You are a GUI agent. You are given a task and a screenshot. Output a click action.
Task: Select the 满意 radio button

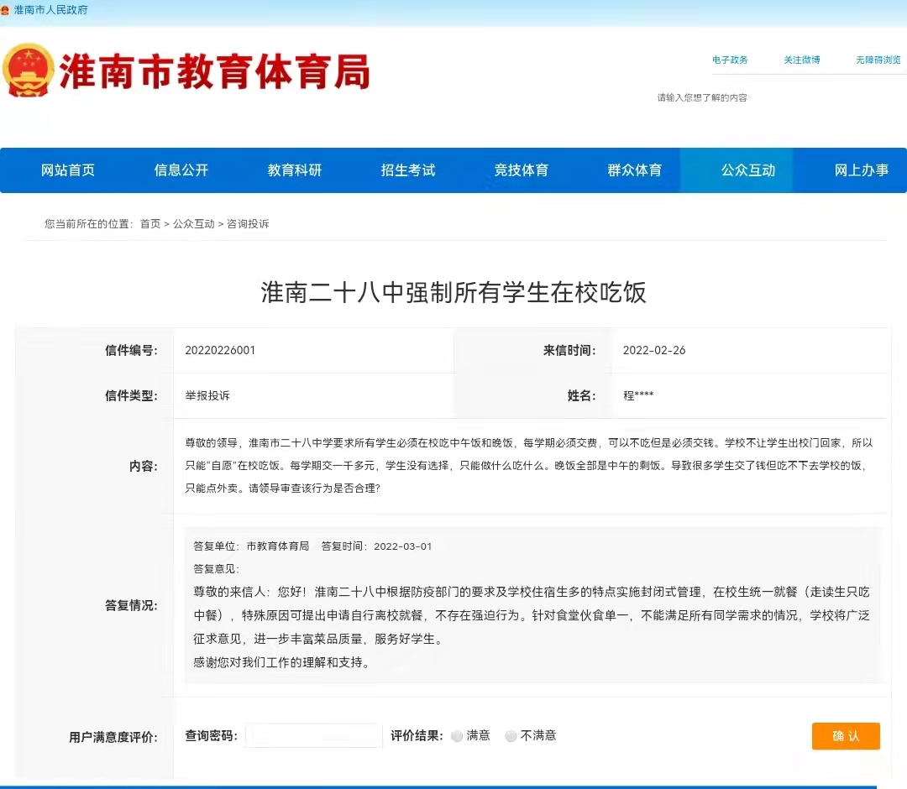point(457,736)
